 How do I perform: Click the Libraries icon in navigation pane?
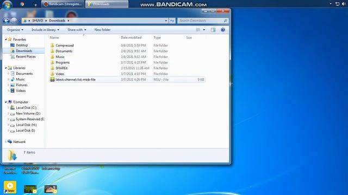tap(10, 68)
